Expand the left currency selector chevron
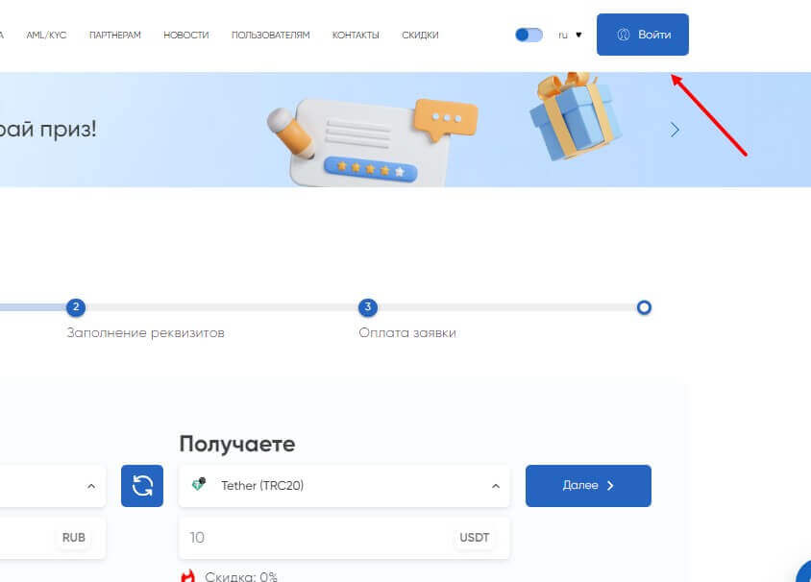Image resolution: width=811 pixels, height=582 pixels. pos(91,486)
